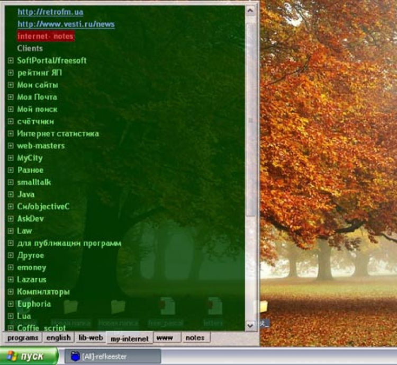Select the Моя Почта label
The height and width of the screenshot is (365, 397).
[x=37, y=97]
